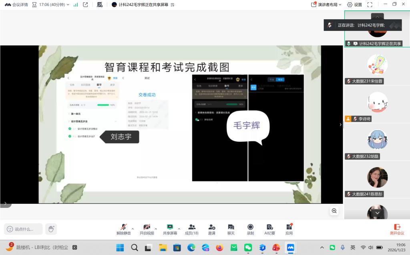Start sharing with 共享屏幕 icon
Viewport: 410px width, 255px height.
tap(170, 229)
